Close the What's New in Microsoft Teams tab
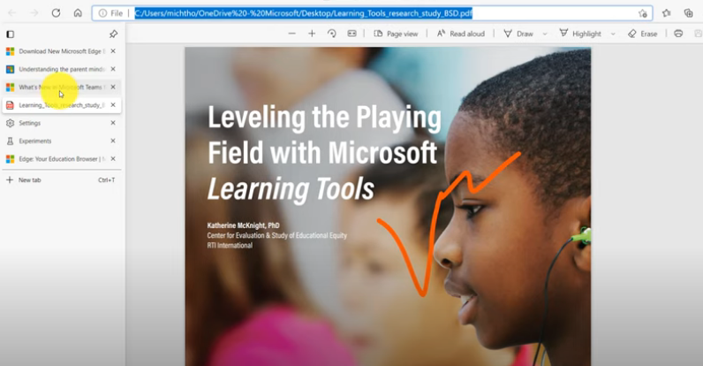Image resolution: width=703 pixels, height=366 pixels. (x=113, y=87)
